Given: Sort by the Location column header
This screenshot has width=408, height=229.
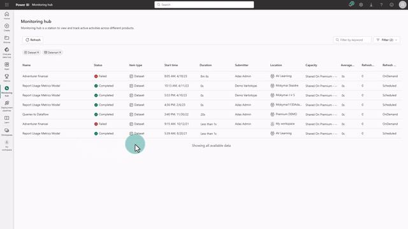Looking at the screenshot, I should pyautogui.click(x=276, y=65).
